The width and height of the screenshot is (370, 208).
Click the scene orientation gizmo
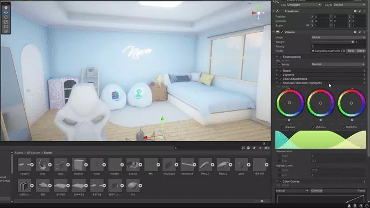259,13
